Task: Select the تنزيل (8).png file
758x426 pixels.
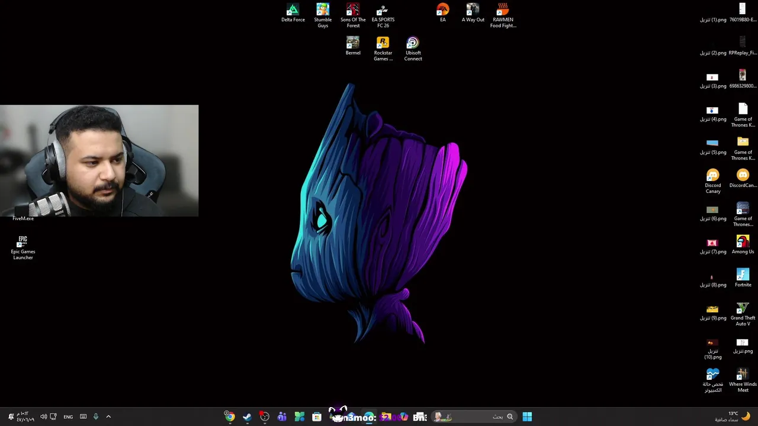Action: [712, 280]
